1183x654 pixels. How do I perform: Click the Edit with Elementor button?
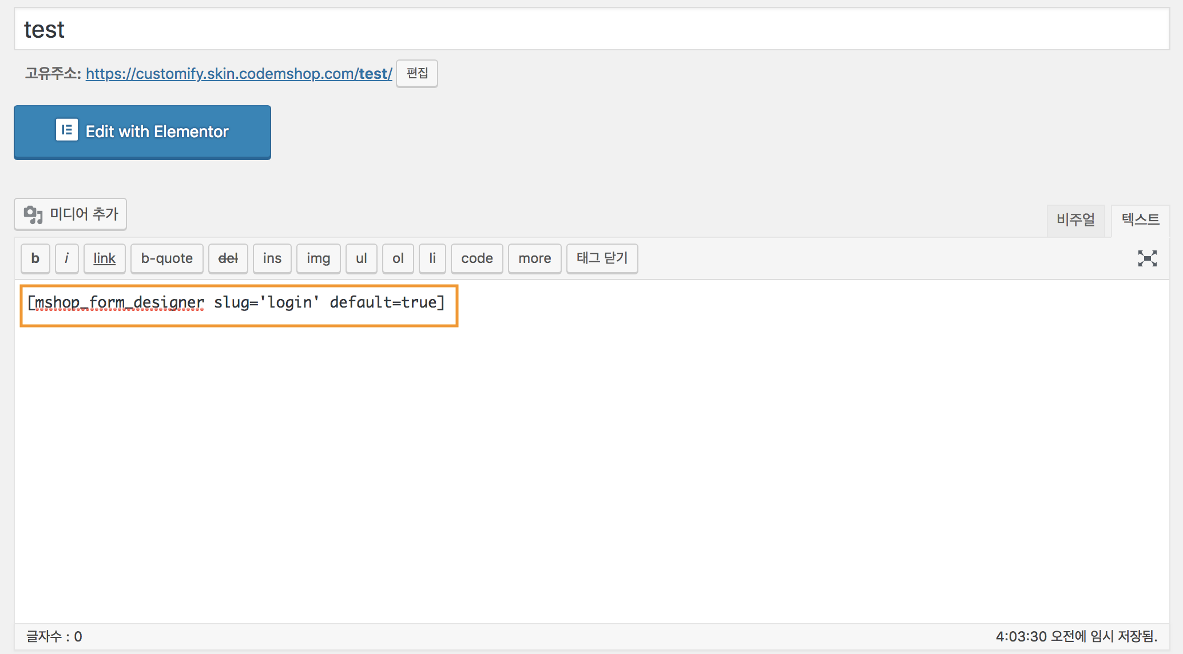[x=142, y=132]
